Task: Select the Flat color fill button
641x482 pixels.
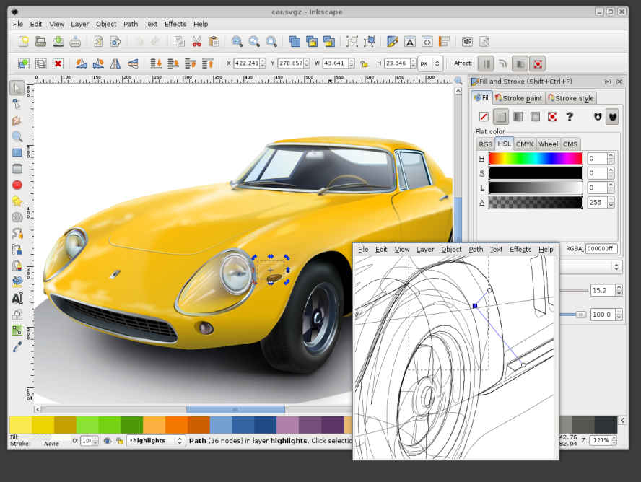Action: [501, 117]
